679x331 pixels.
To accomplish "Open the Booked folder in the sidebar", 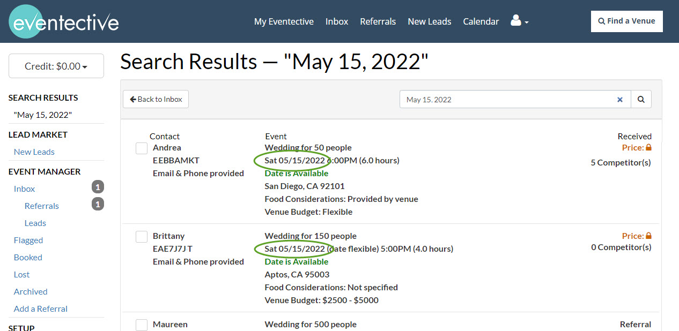I will pos(28,258).
